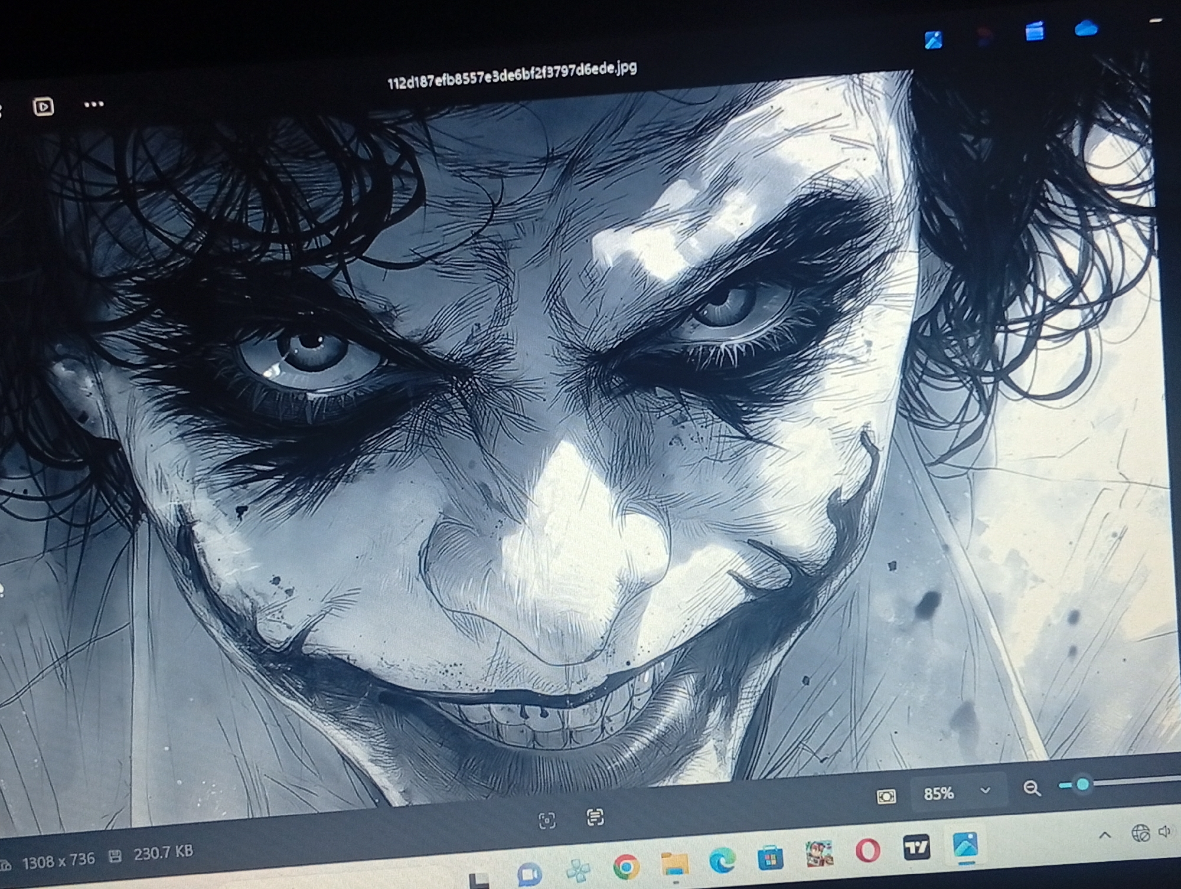Open the game app icon in taskbar
Viewport: 1181px width, 889px height.
coord(819,854)
